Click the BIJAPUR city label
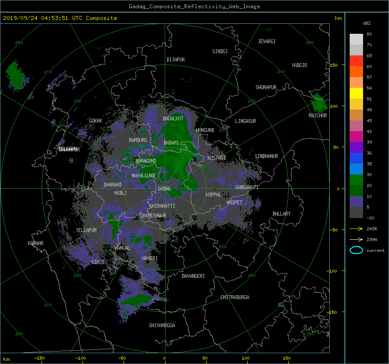Image resolution: width=389 pixels, height=364 pixels. [175, 60]
